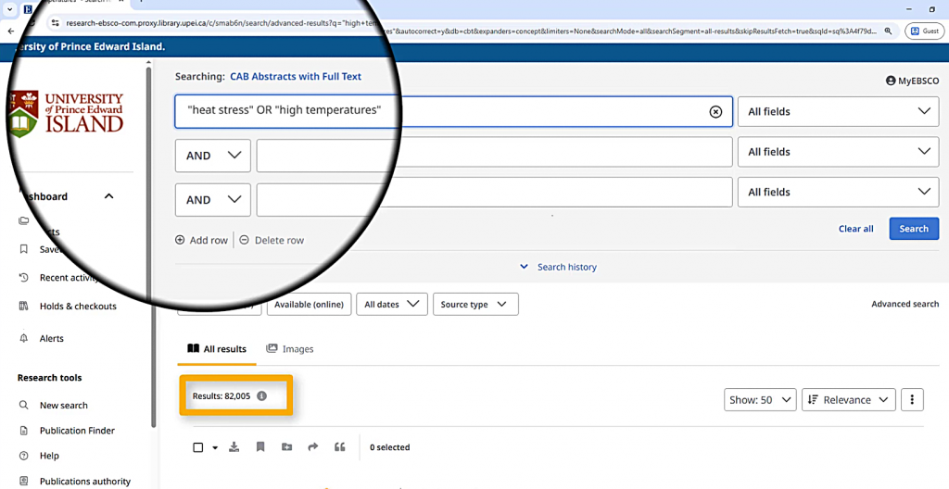Clear the search query with the X icon
The height and width of the screenshot is (489, 949).
715,111
